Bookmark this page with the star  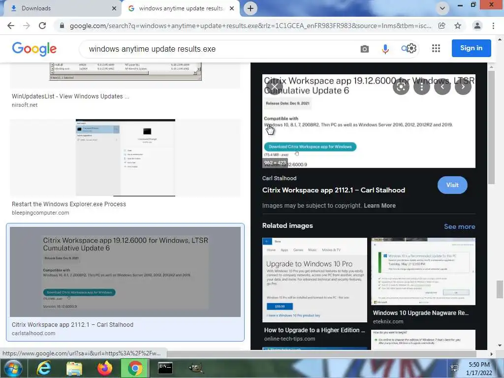[458, 26]
